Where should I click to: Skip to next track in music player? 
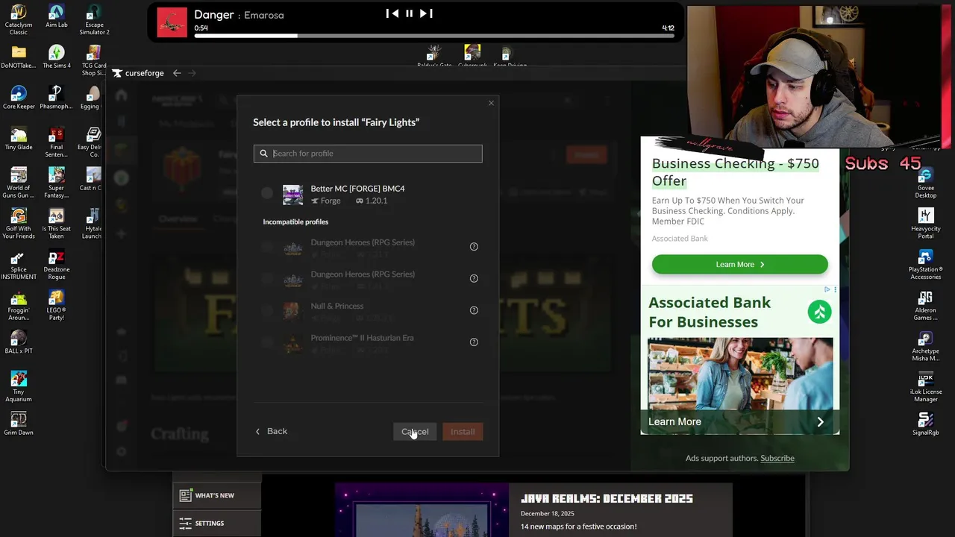pyautogui.click(x=426, y=13)
